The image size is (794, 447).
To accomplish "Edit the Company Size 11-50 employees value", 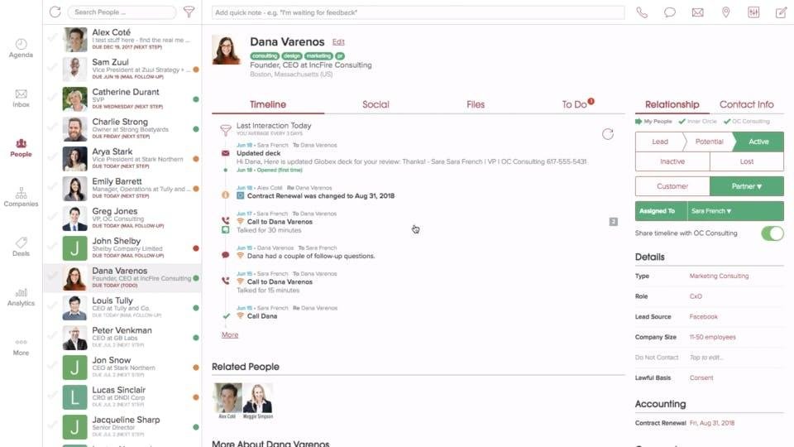I will pyautogui.click(x=712, y=337).
